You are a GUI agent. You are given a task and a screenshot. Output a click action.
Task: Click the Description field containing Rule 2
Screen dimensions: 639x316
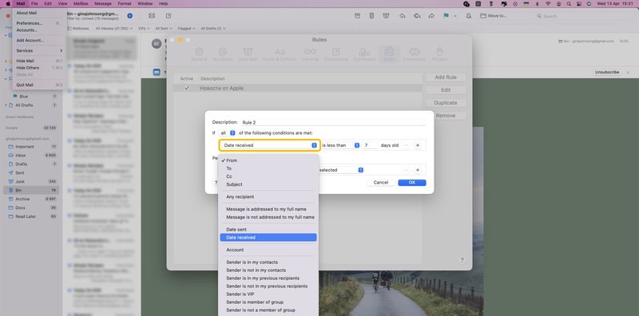coord(333,122)
